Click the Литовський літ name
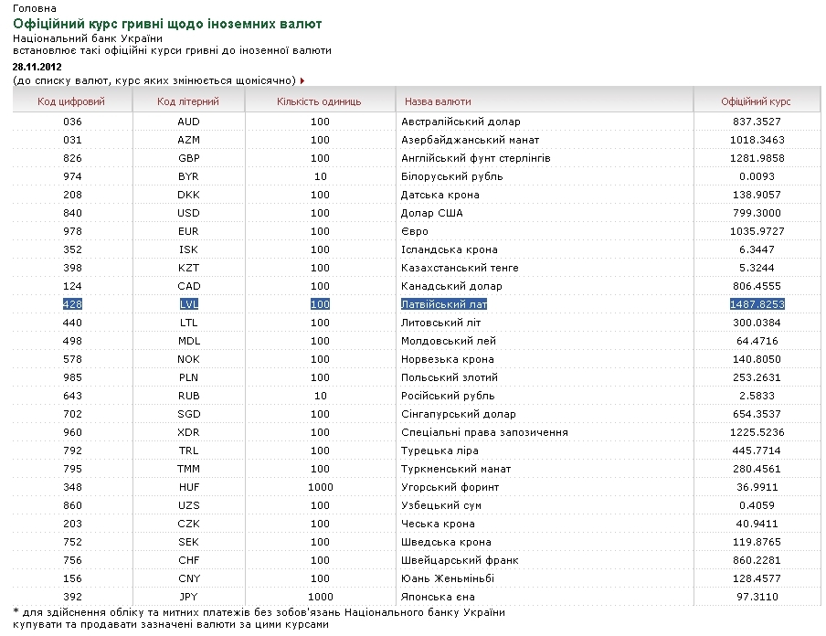826x636 pixels. [441, 323]
